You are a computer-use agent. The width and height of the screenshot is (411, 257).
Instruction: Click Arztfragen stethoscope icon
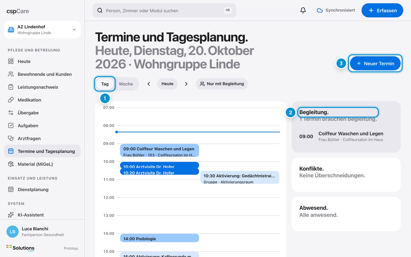pyautogui.click(x=11, y=138)
